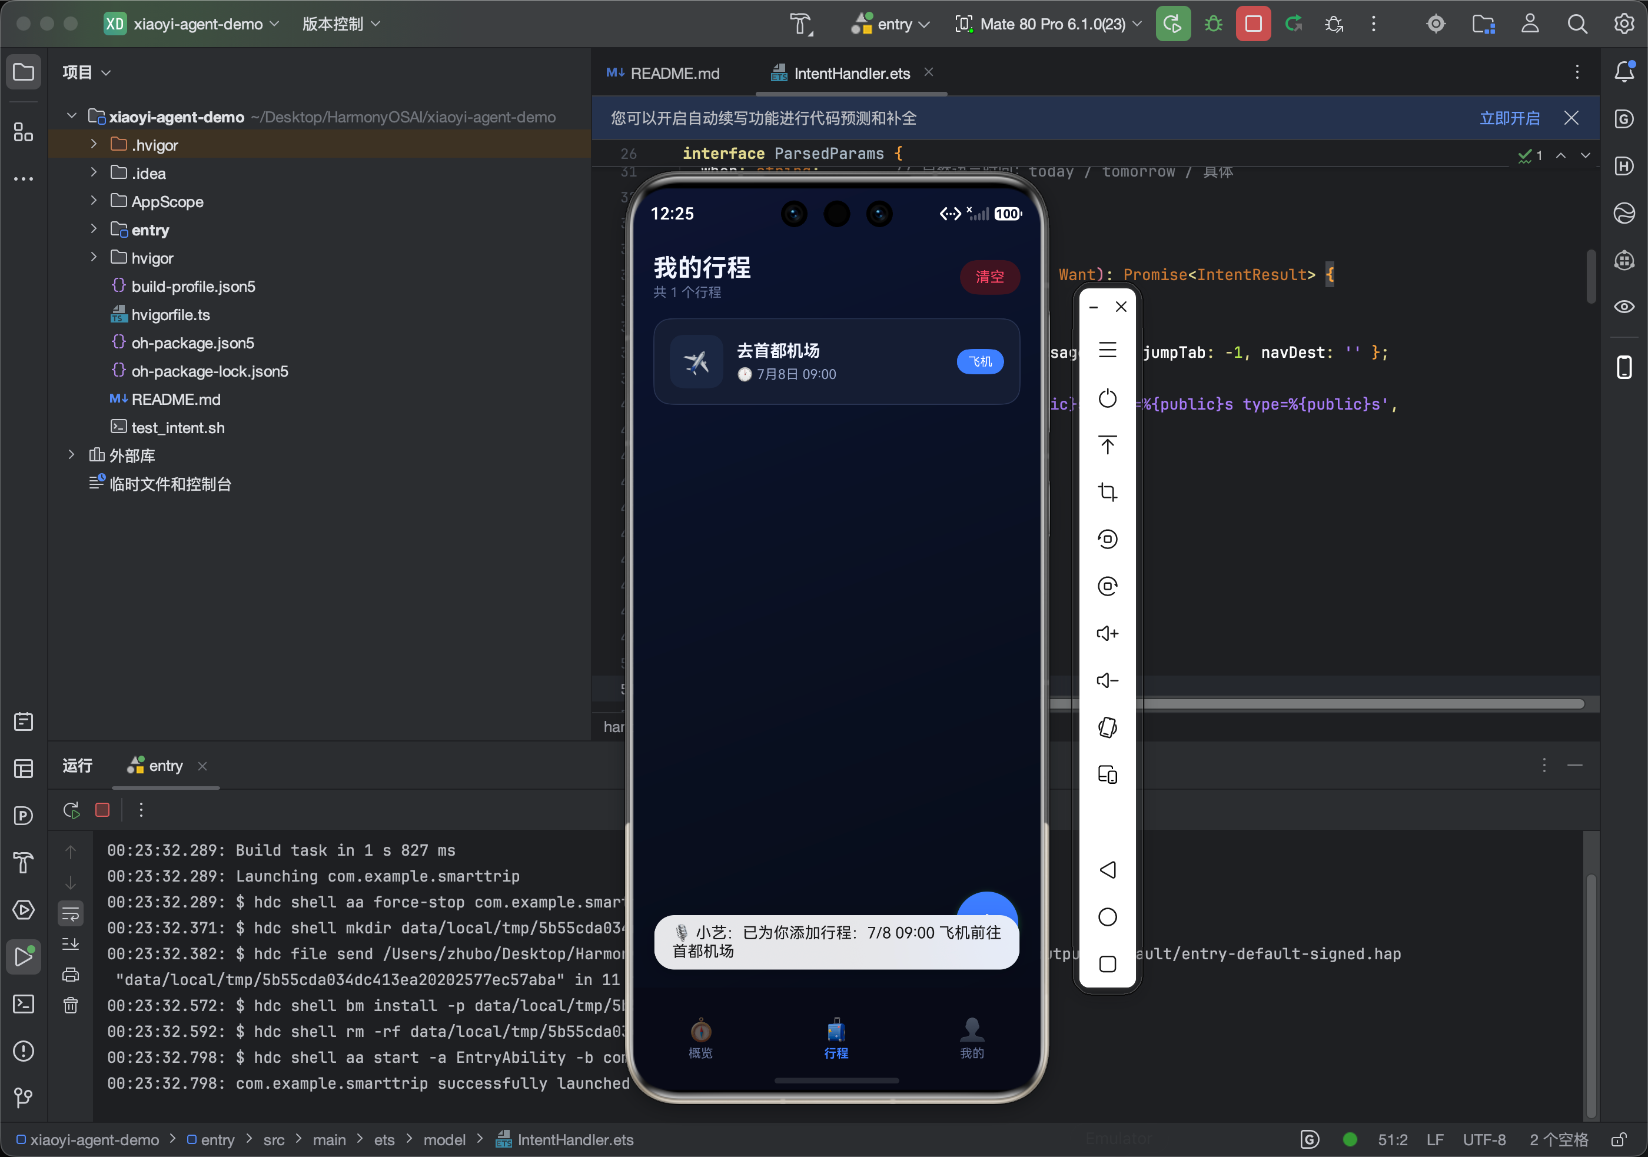Viewport: 1648px width, 1157px height.
Task: Open the Problems tool window icon
Action: pyautogui.click(x=24, y=1050)
